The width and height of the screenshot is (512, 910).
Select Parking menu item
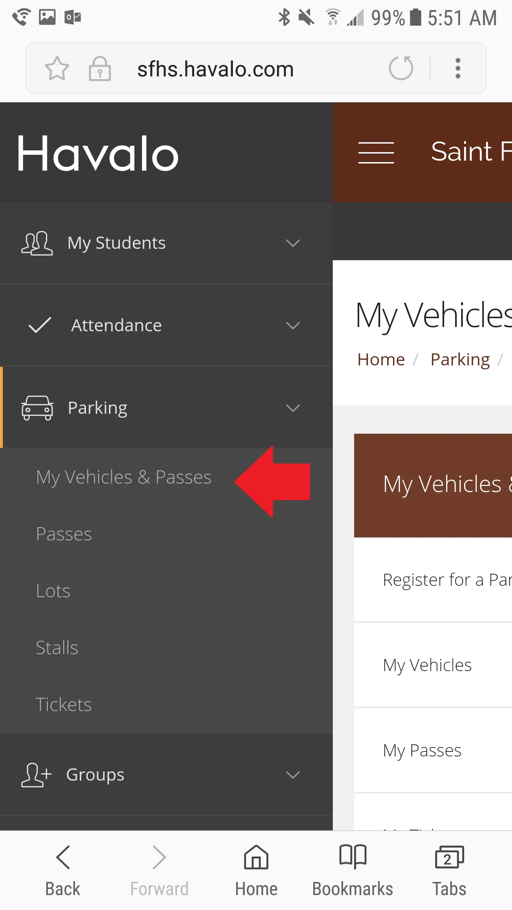166,407
